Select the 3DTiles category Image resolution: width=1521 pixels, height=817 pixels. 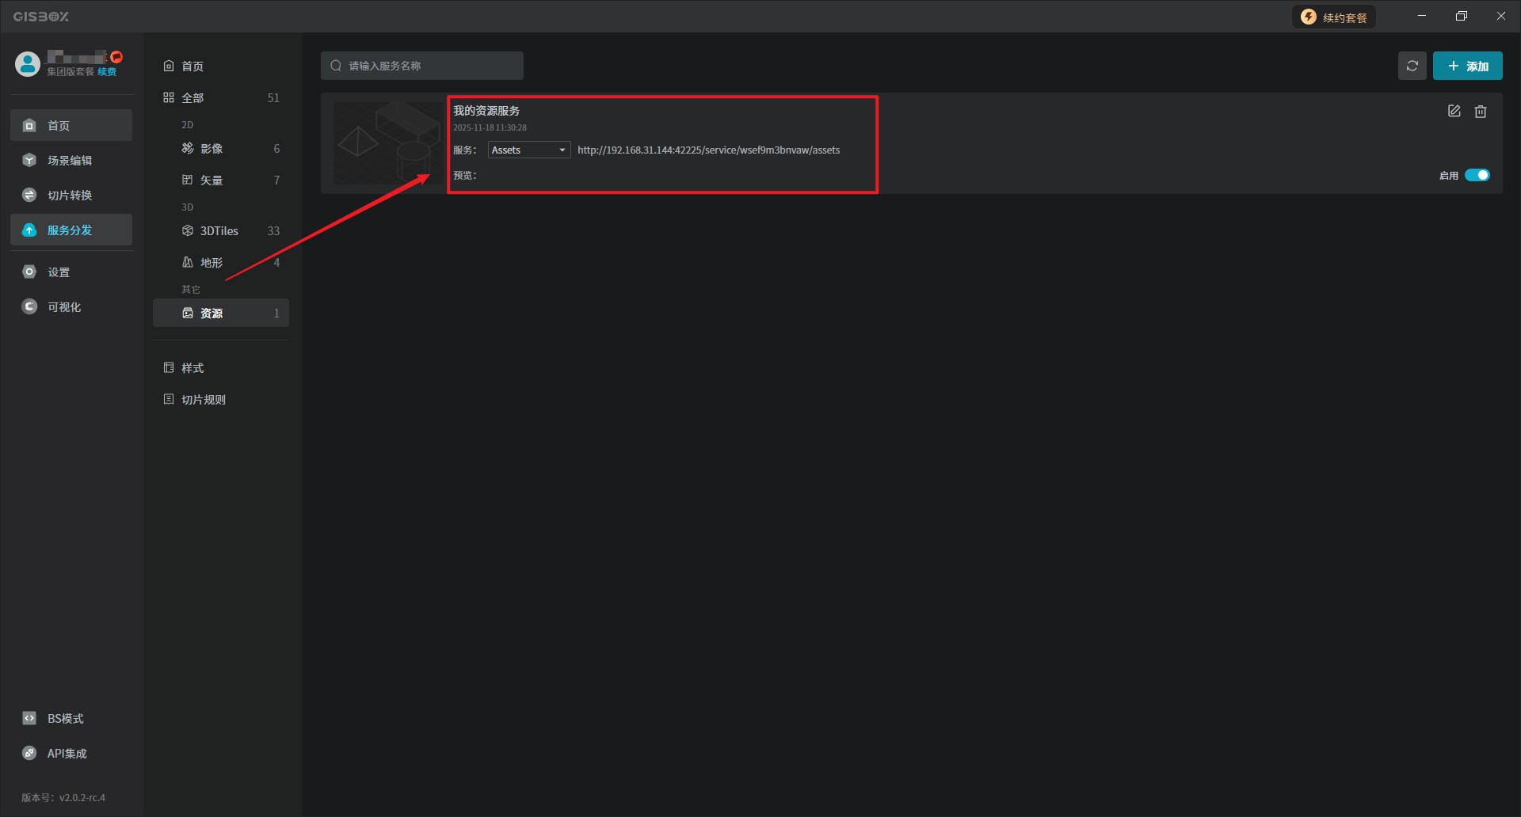(219, 231)
